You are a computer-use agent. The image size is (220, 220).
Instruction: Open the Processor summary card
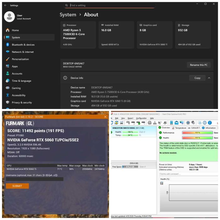click(78, 35)
